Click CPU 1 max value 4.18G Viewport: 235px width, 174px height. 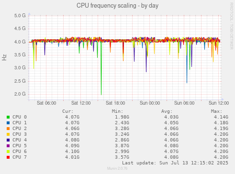221,123
